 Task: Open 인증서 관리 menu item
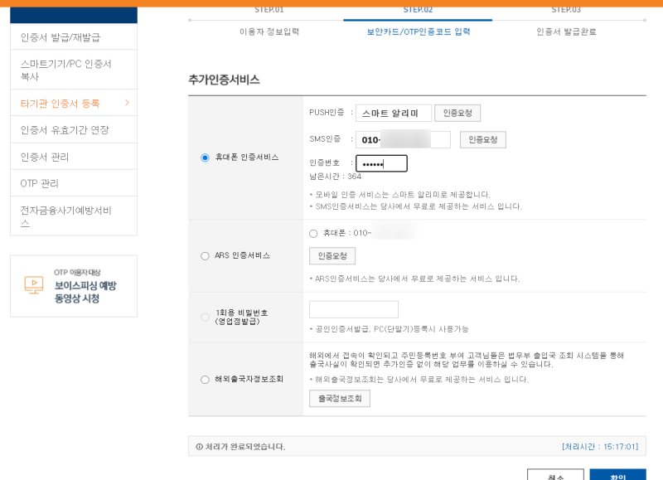(x=74, y=157)
